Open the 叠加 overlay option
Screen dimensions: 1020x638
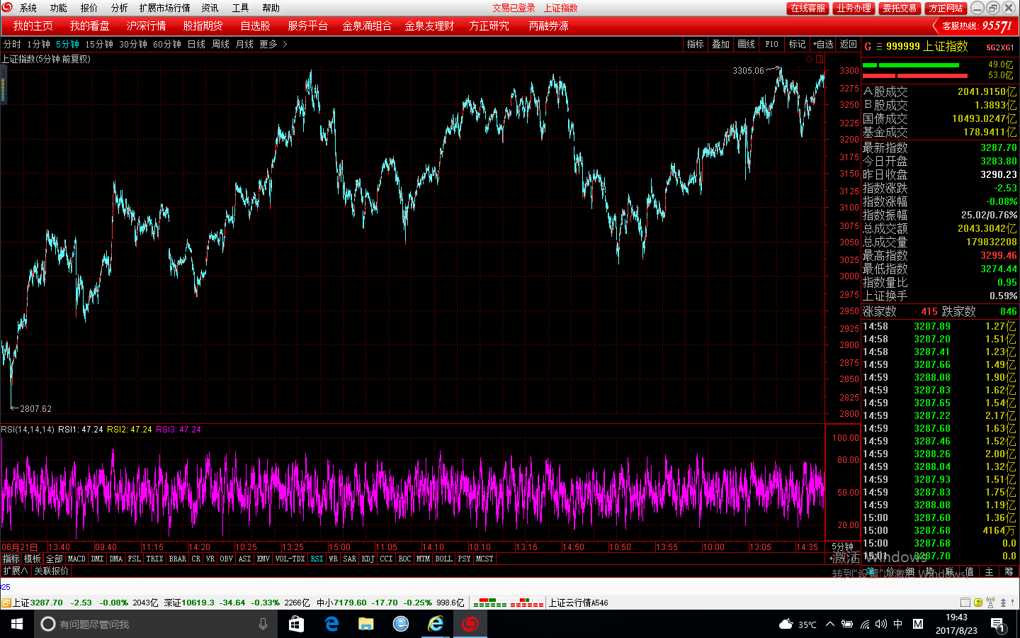pos(721,44)
